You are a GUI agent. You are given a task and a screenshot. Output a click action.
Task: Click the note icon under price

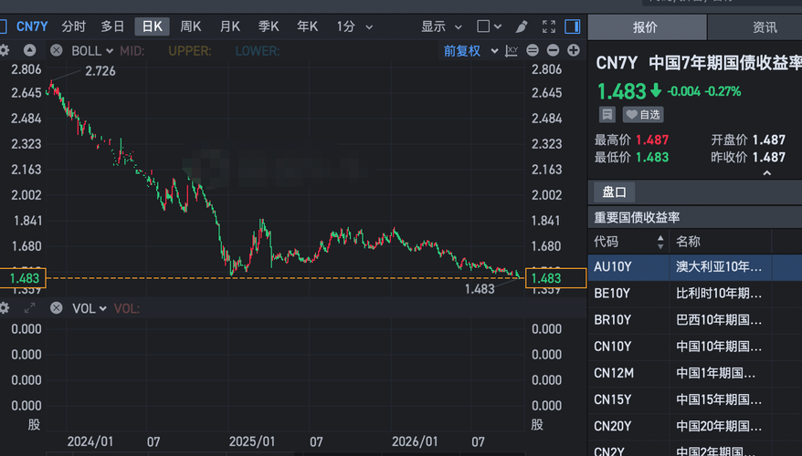click(607, 114)
